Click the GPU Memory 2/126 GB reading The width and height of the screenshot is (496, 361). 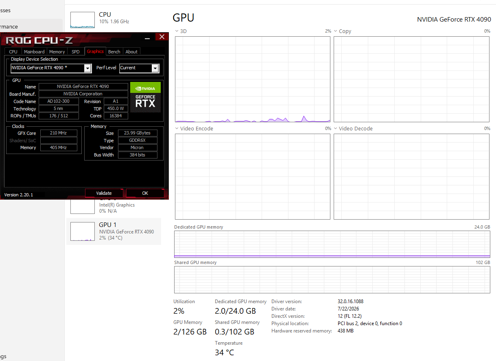click(x=190, y=332)
